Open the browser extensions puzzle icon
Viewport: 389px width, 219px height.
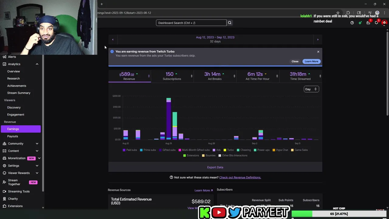[x=348, y=13]
